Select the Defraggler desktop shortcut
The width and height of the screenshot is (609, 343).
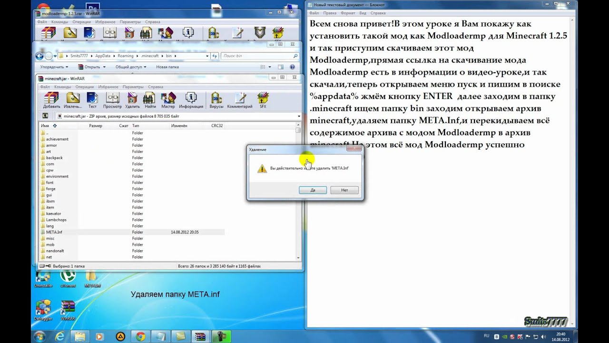click(43, 311)
